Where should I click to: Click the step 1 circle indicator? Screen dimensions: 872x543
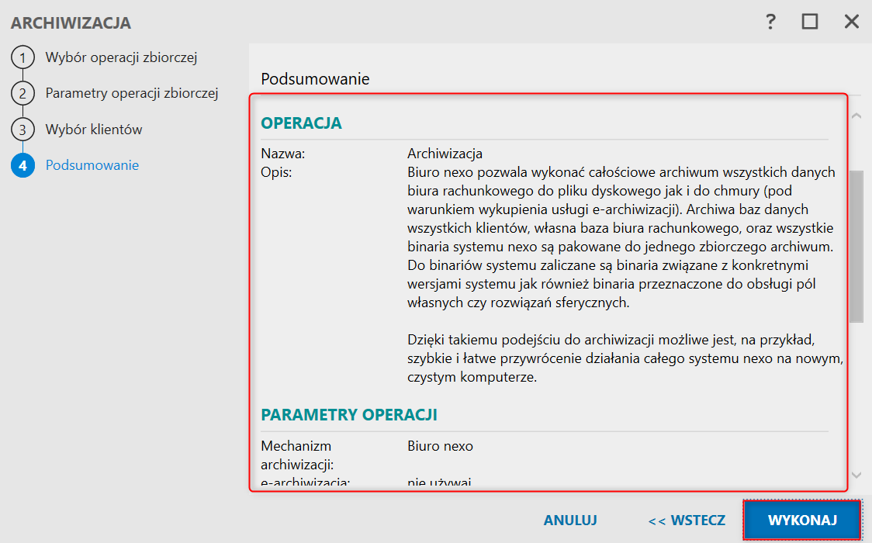[x=23, y=57]
